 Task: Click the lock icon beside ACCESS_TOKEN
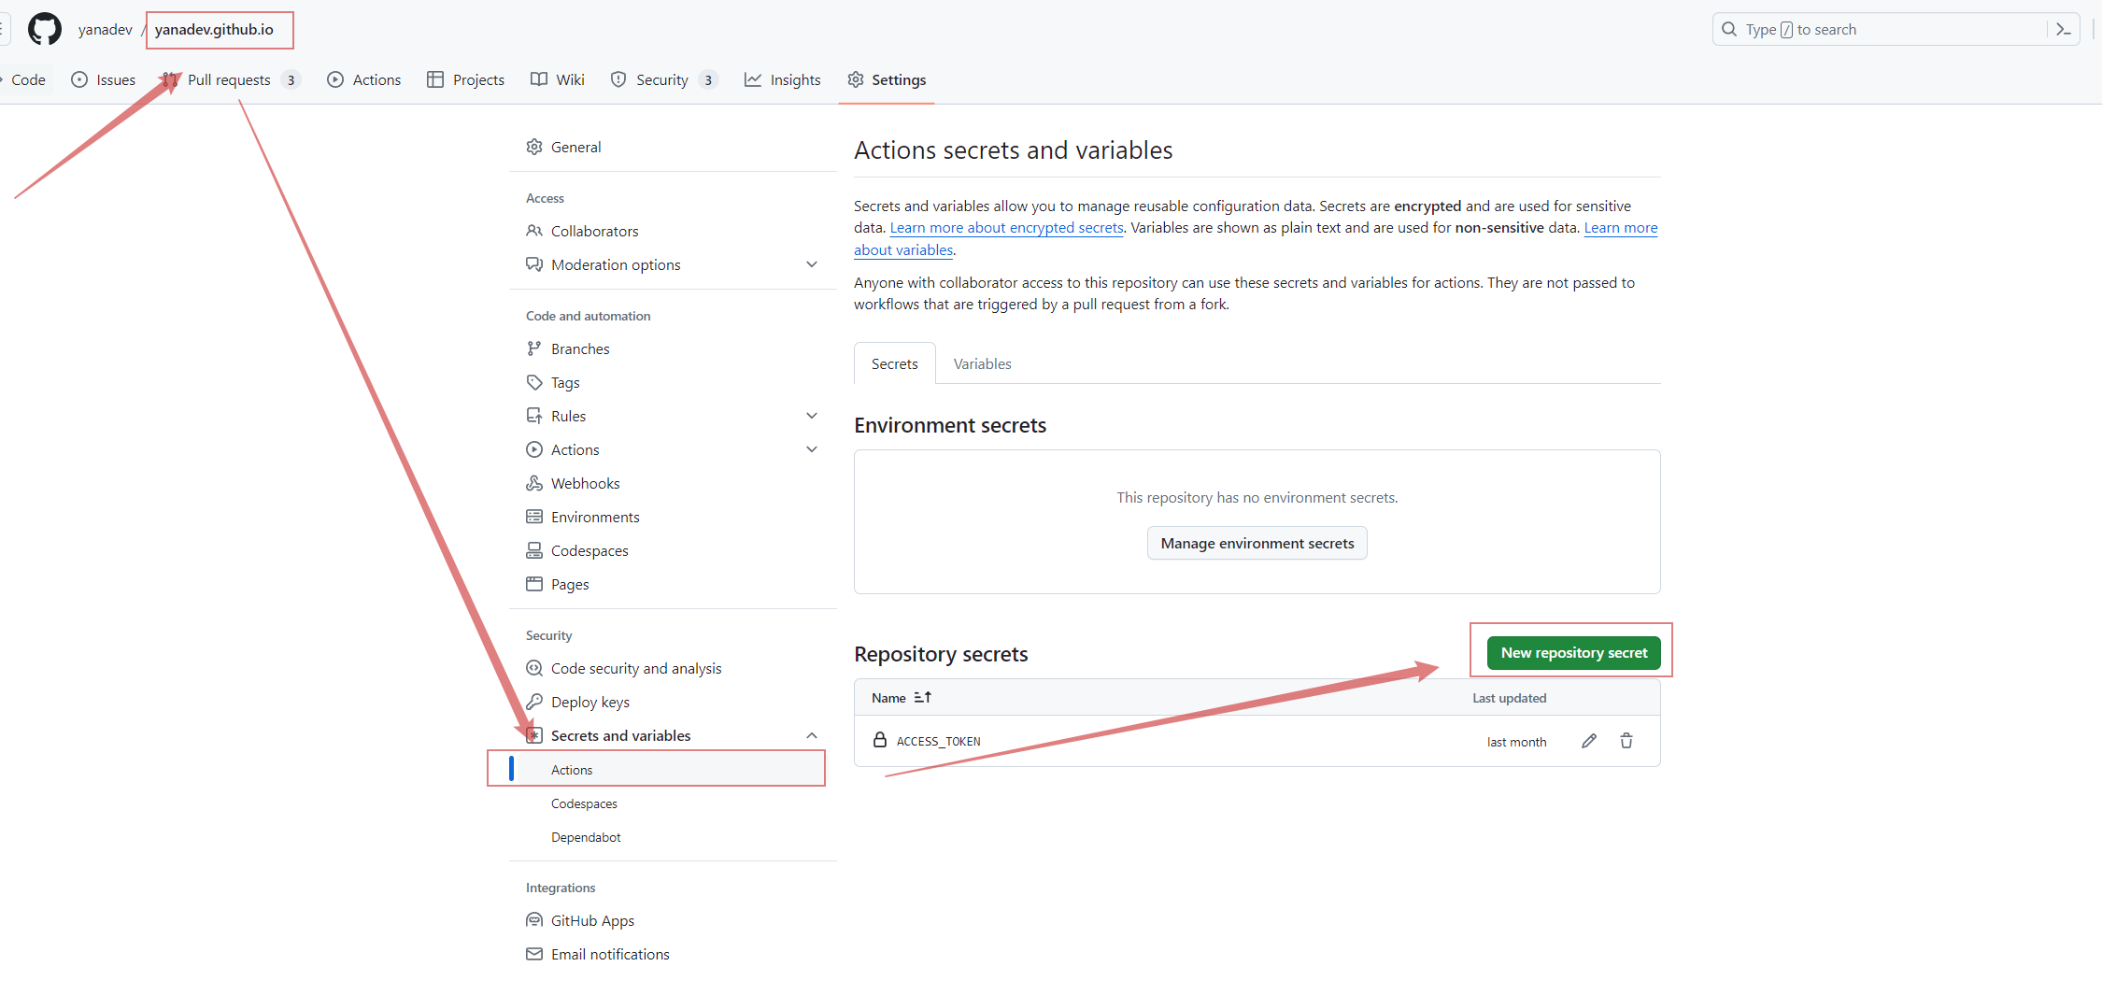pos(880,740)
